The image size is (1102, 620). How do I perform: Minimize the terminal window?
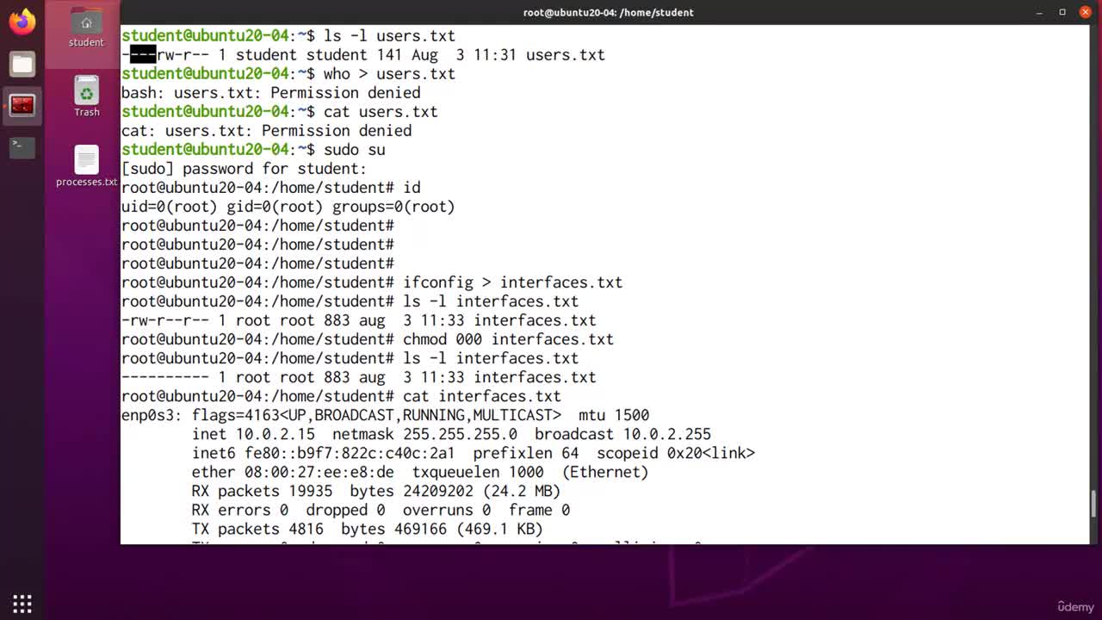1039,12
